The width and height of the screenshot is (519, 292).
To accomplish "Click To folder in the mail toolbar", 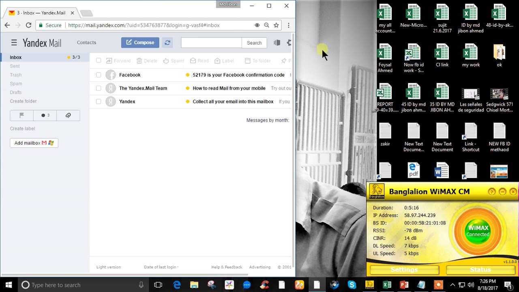I will tap(258, 61).
